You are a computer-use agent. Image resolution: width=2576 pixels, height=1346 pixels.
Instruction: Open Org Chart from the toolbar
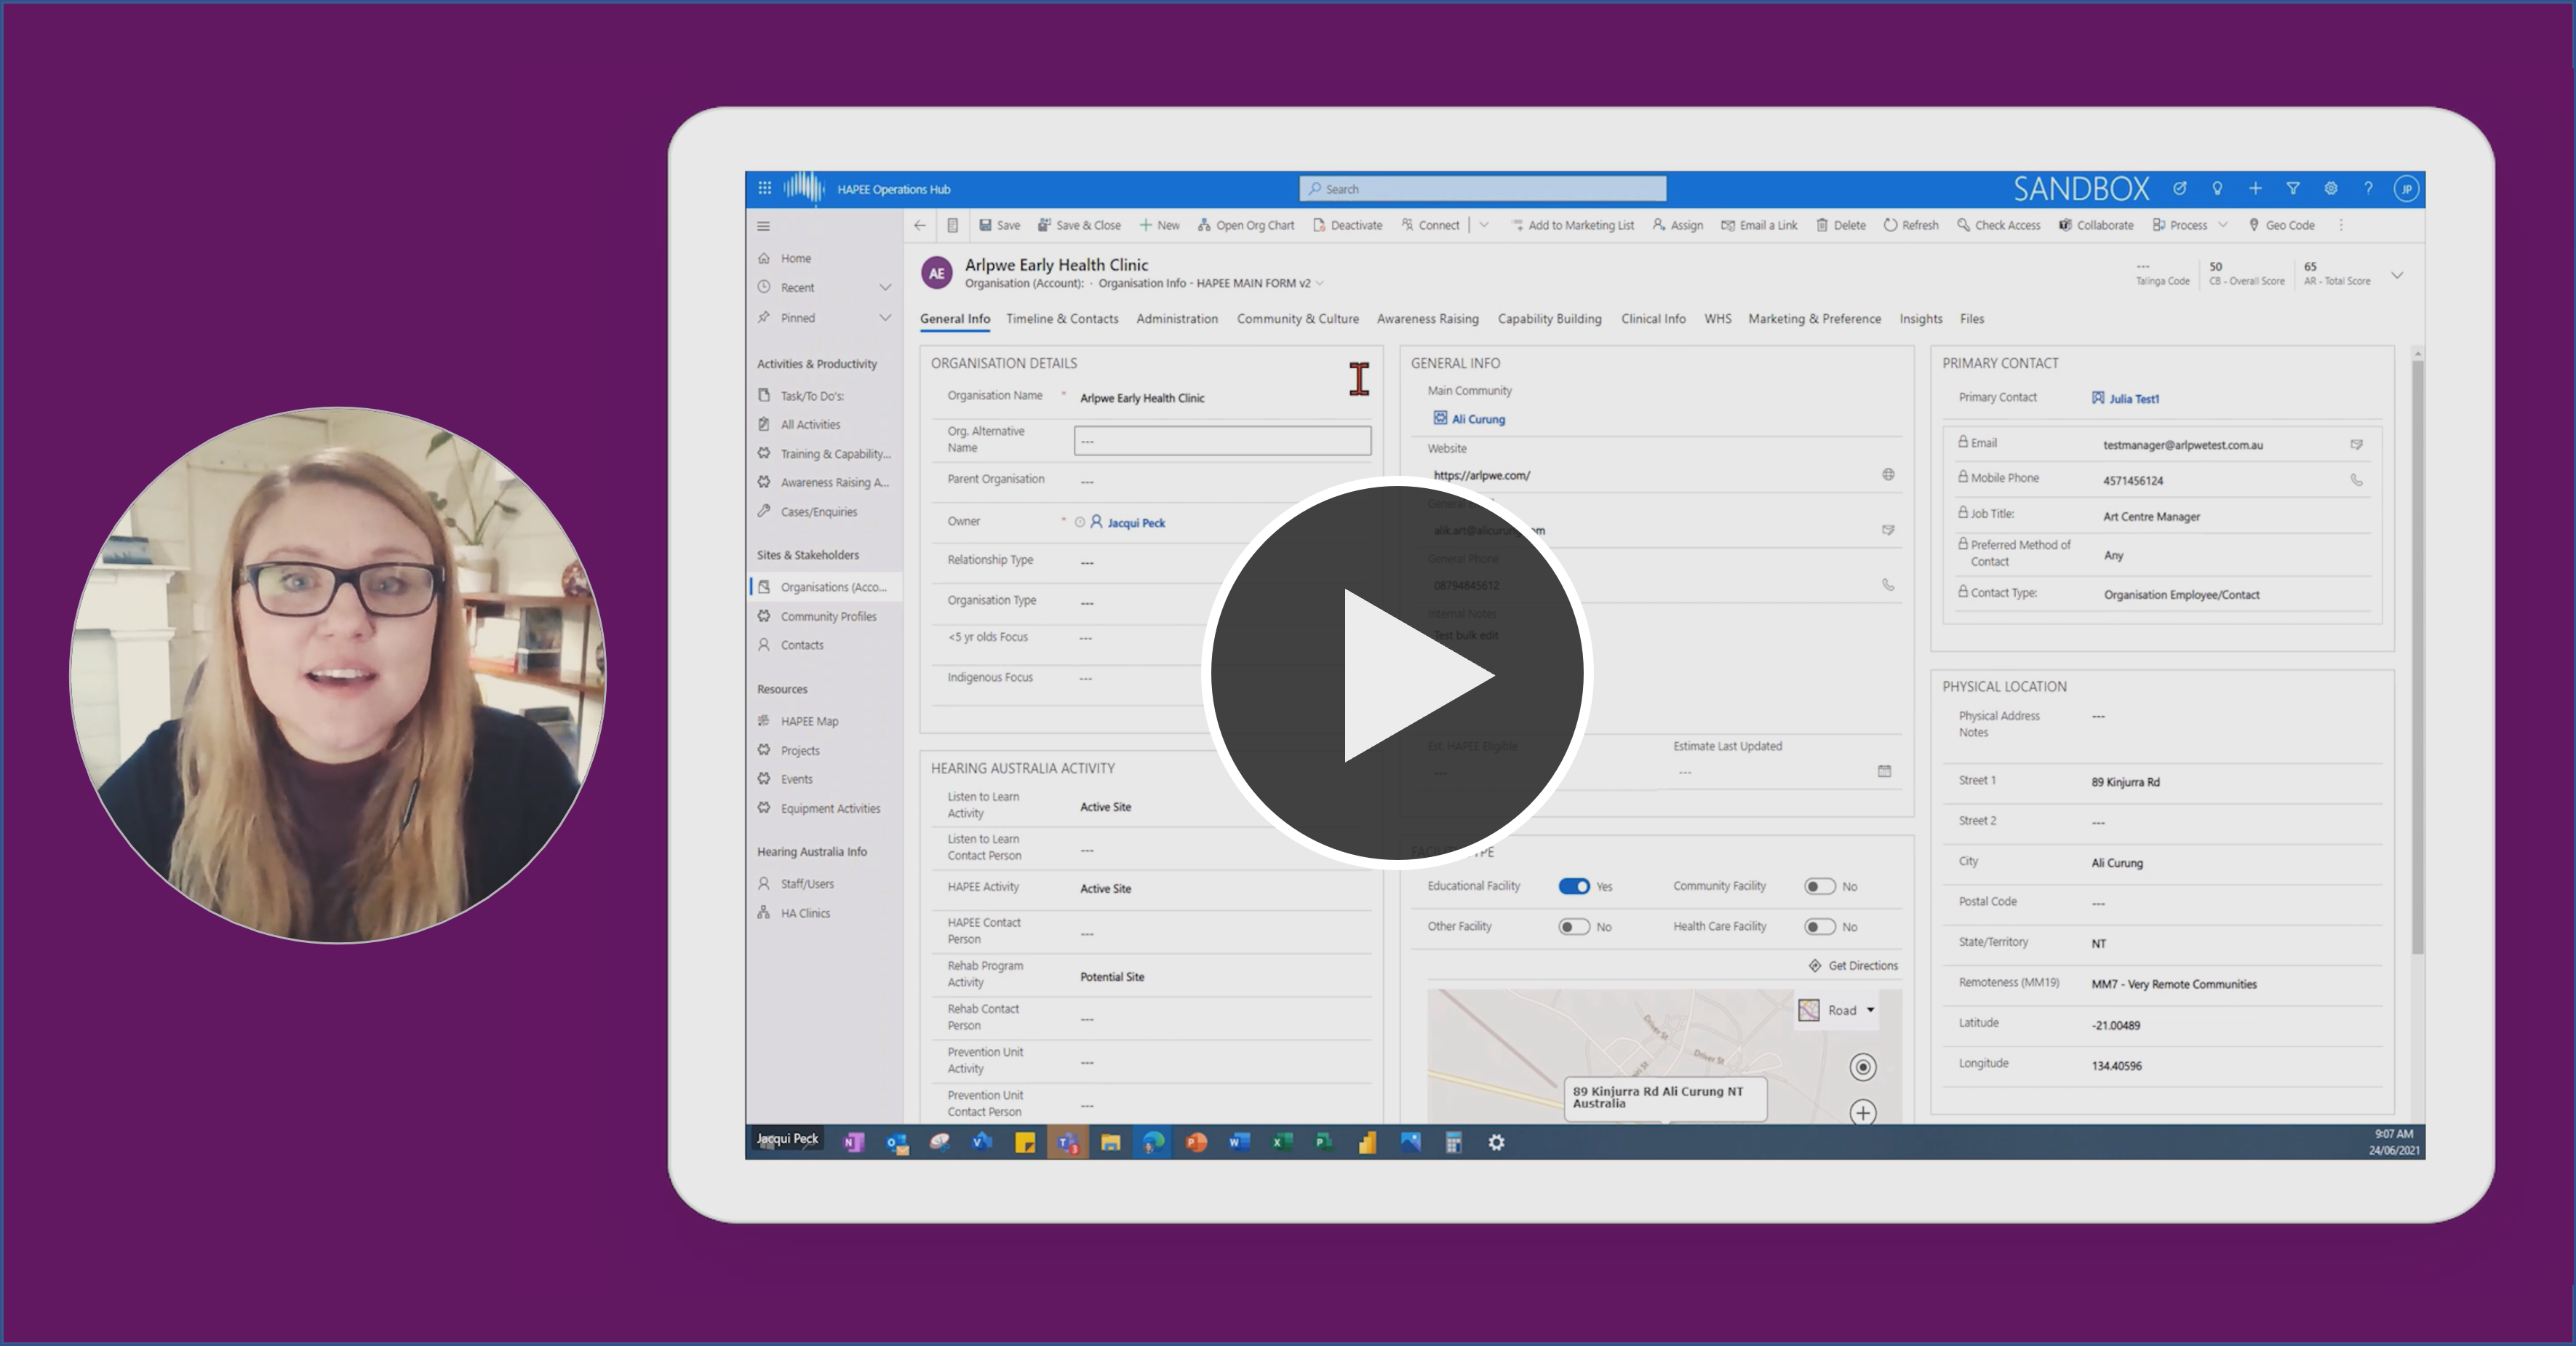coord(1245,225)
